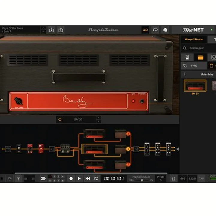Click the output speaker icon in chain

click(x=178, y=149)
